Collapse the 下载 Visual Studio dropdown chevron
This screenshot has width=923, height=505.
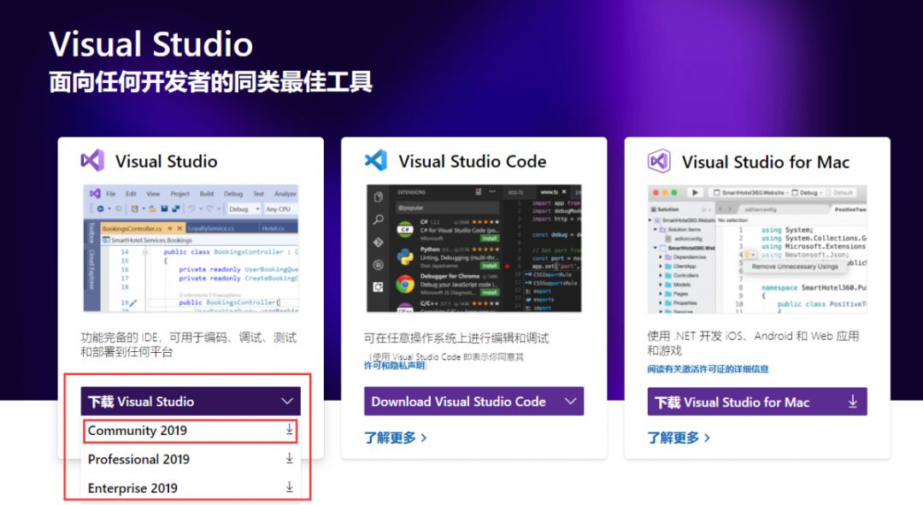(287, 402)
